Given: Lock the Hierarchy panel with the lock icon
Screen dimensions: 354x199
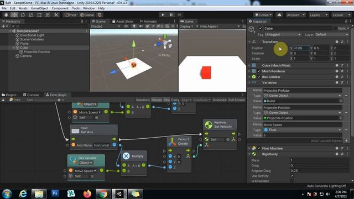Looking at the screenshot, I should pyautogui.click(x=82, y=21).
